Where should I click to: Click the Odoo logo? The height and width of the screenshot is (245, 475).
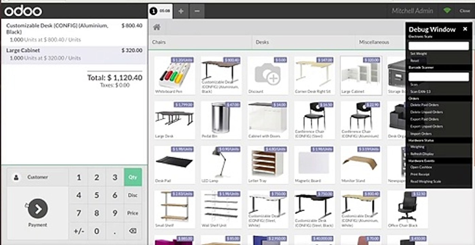pyautogui.click(x=23, y=11)
